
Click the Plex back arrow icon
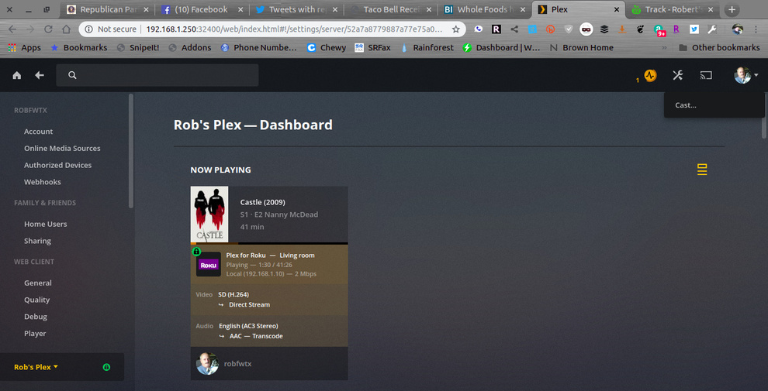tap(40, 75)
